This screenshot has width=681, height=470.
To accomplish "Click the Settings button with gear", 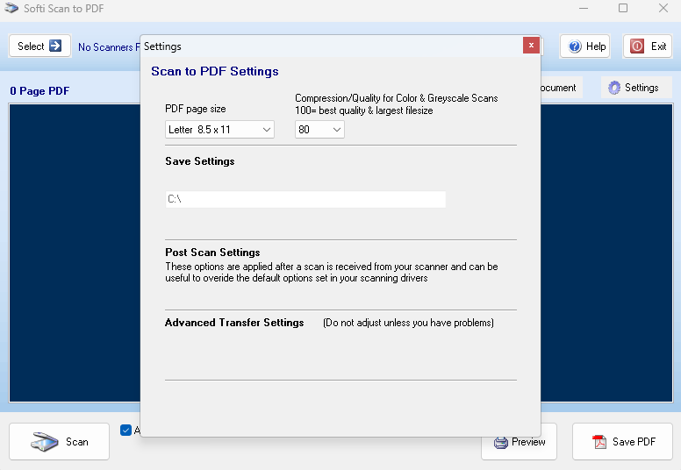I will tap(636, 87).
